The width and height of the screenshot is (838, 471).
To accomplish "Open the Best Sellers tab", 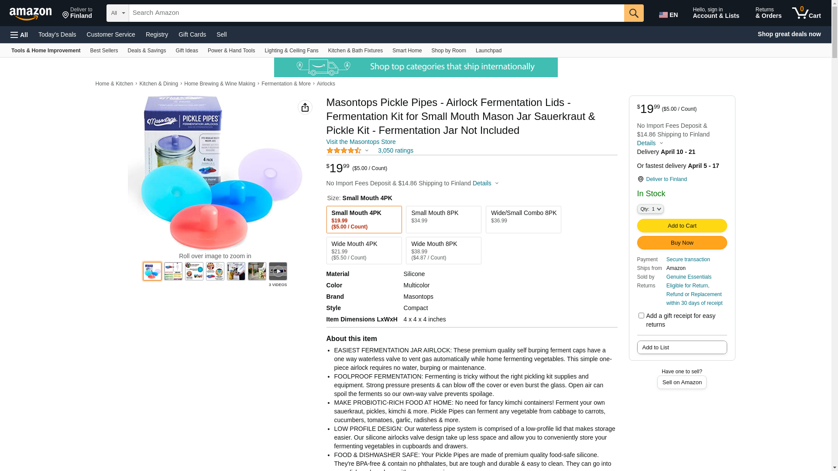I will pos(104,51).
